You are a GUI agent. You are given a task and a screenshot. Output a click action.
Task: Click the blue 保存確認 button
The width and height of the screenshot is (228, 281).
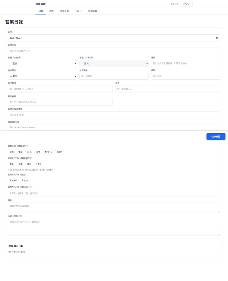(x=216, y=136)
